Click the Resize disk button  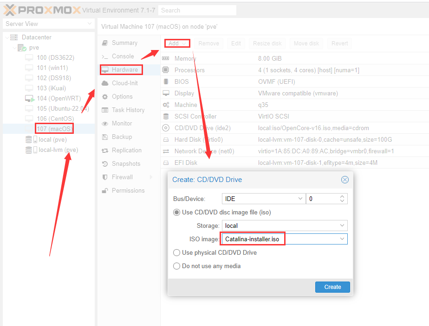point(267,44)
